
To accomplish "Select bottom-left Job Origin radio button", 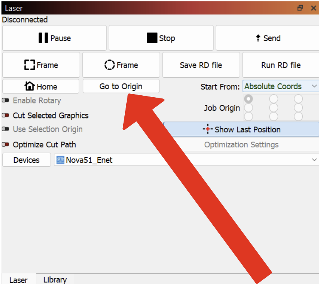I will click(248, 117).
